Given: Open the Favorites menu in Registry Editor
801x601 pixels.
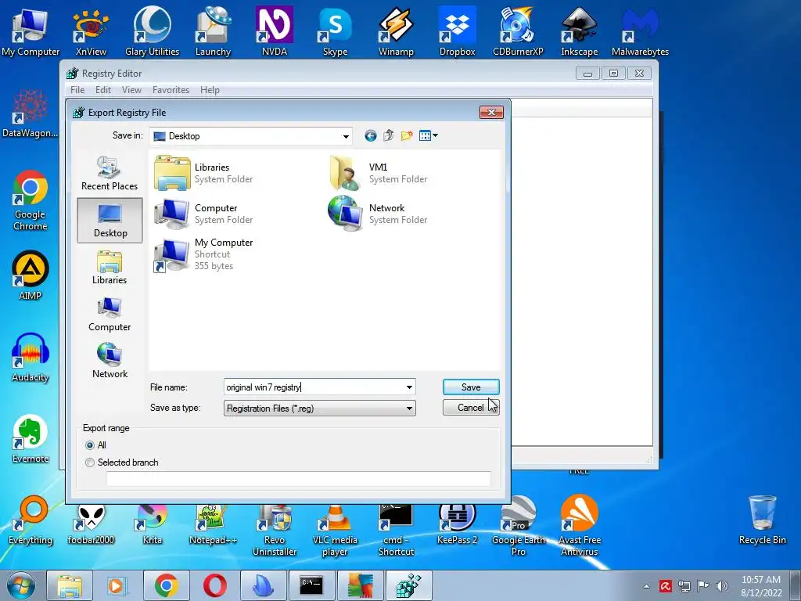Looking at the screenshot, I should click(x=171, y=90).
